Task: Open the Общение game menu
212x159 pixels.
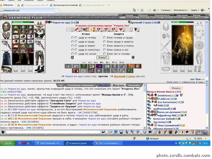Action: coord(143,15)
